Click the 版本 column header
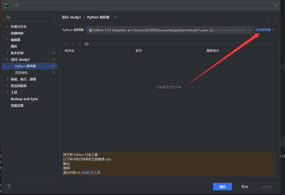This screenshot has width=285, height=195. [169, 51]
